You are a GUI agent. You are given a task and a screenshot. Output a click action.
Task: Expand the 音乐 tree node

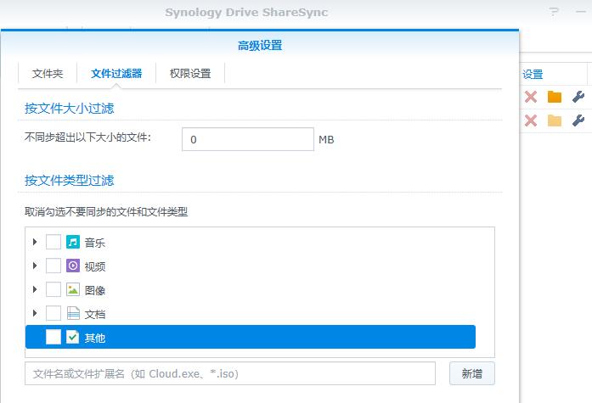pyautogui.click(x=35, y=243)
